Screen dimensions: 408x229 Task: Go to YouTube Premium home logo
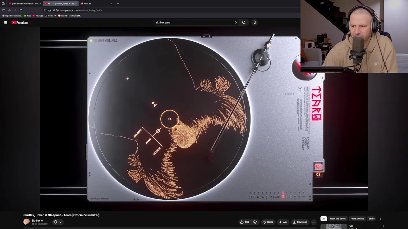[x=20, y=23]
